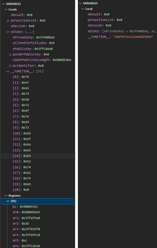Select array element [8]: 0x69
Image resolution: width=157 pixels, height=248 pixels.
click(x=21, y=122)
